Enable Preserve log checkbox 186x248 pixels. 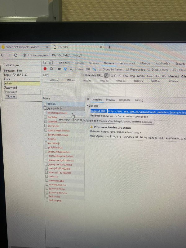click(x=127, y=69)
